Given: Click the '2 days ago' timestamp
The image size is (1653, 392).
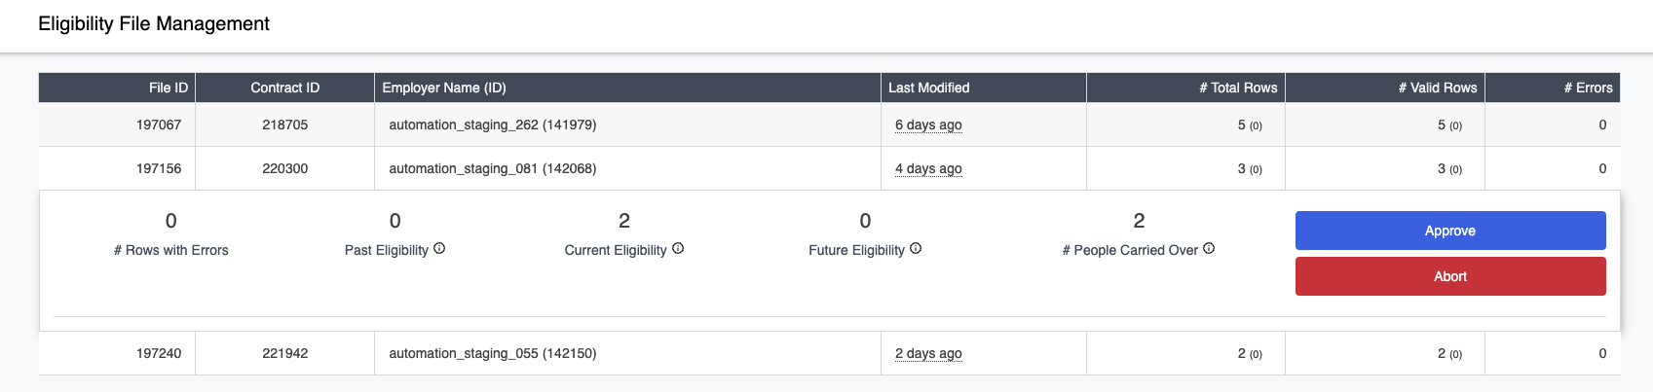Looking at the screenshot, I should click(x=928, y=353).
